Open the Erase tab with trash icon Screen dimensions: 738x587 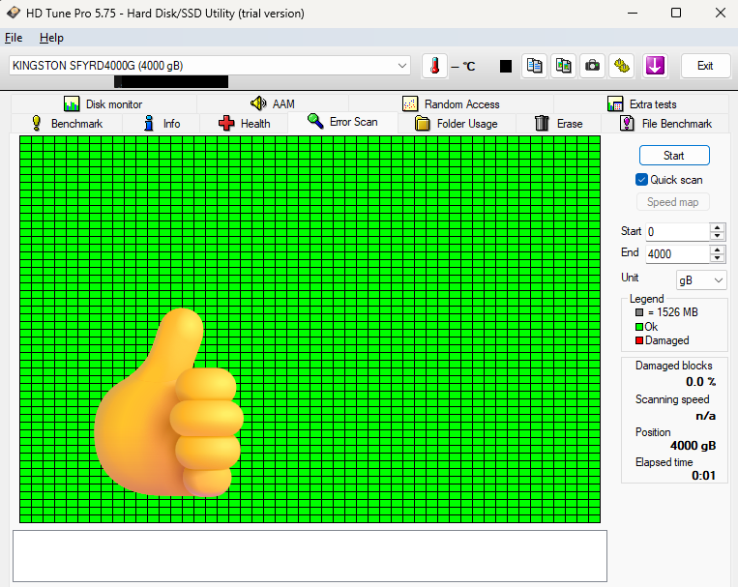[558, 124]
